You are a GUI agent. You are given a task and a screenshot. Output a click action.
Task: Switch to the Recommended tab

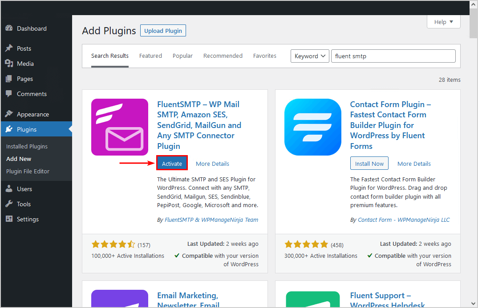(x=223, y=56)
